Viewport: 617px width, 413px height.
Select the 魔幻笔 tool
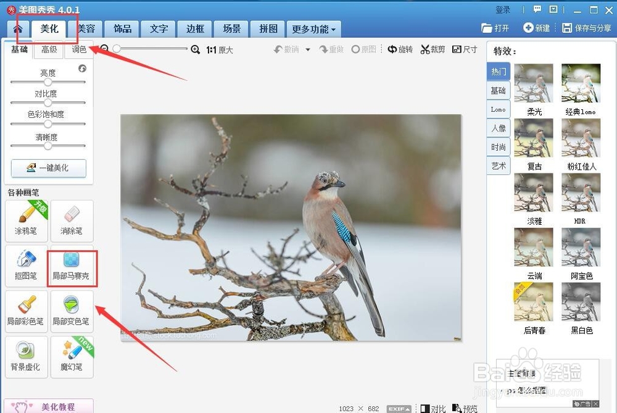[x=72, y=357]
